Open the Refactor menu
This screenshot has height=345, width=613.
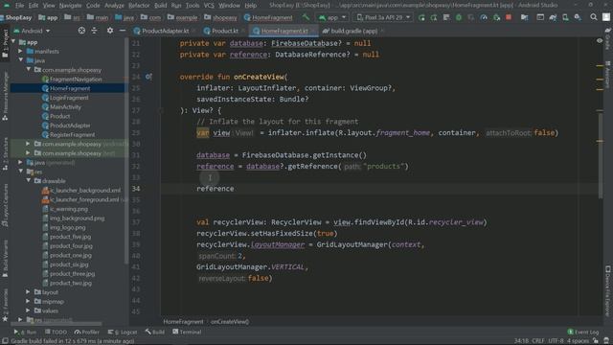(139, 6)
